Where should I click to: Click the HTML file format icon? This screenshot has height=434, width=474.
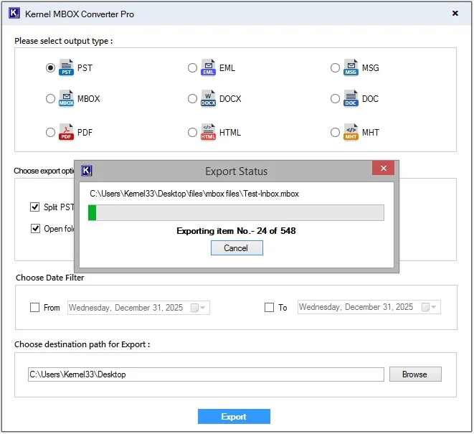pyautogui.click(x=208, y=132)
